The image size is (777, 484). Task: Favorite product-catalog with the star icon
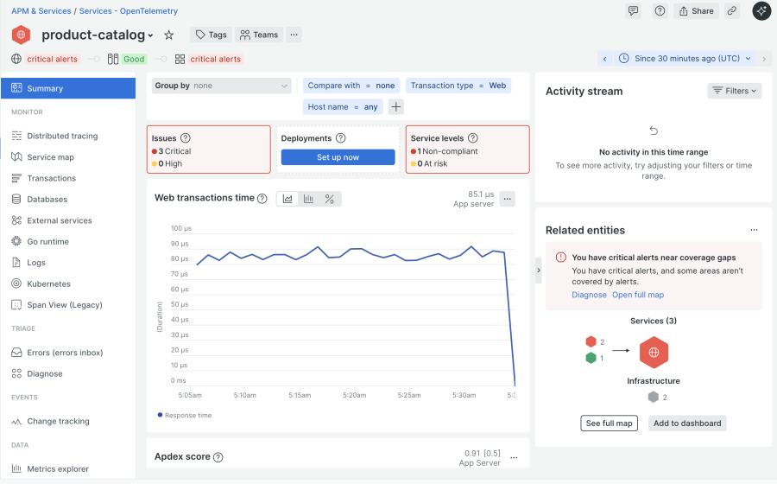pos(169,35)
